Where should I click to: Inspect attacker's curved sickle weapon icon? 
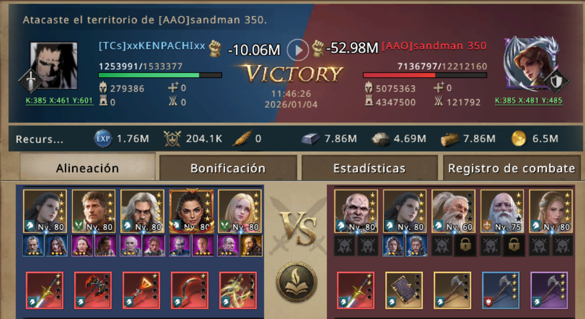point(190,290)
